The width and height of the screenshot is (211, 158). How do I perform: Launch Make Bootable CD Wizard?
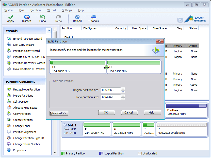[26, 69]
